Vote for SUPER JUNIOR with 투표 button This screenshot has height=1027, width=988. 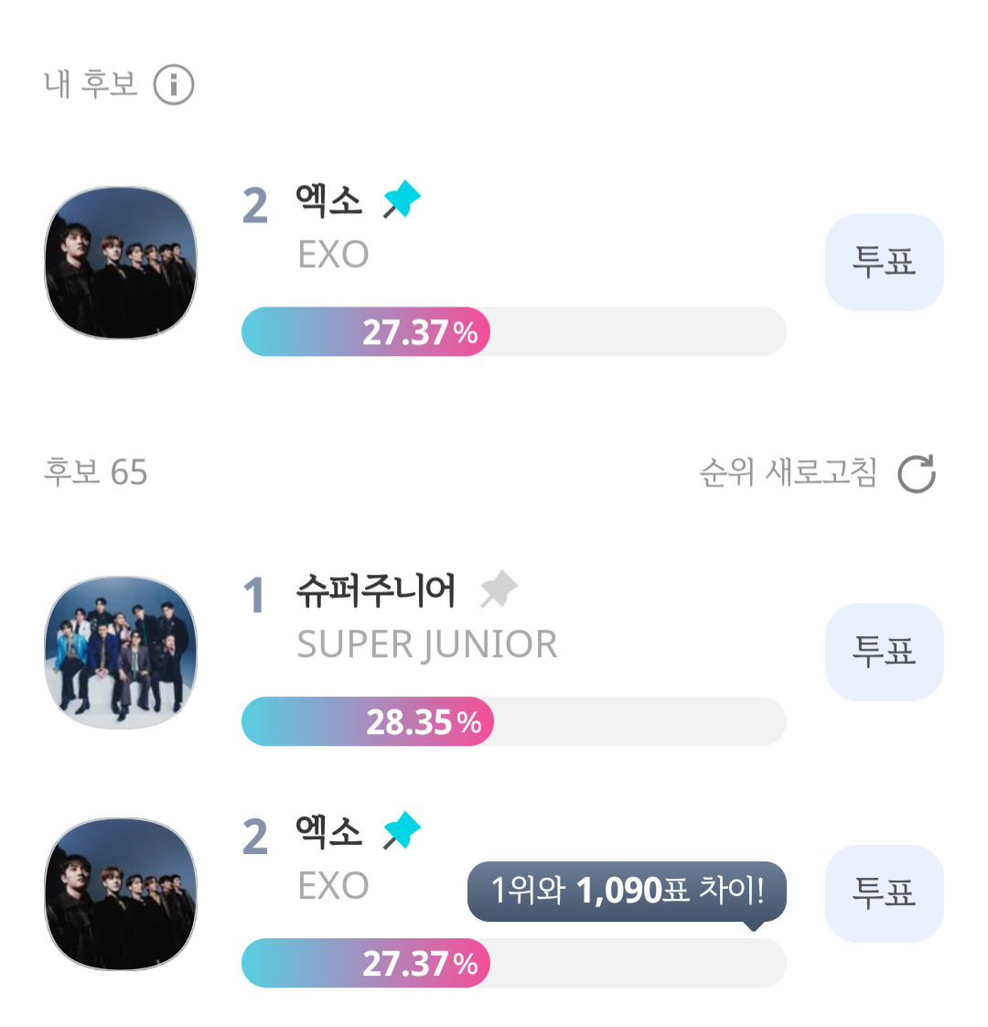tap(884, 652)
